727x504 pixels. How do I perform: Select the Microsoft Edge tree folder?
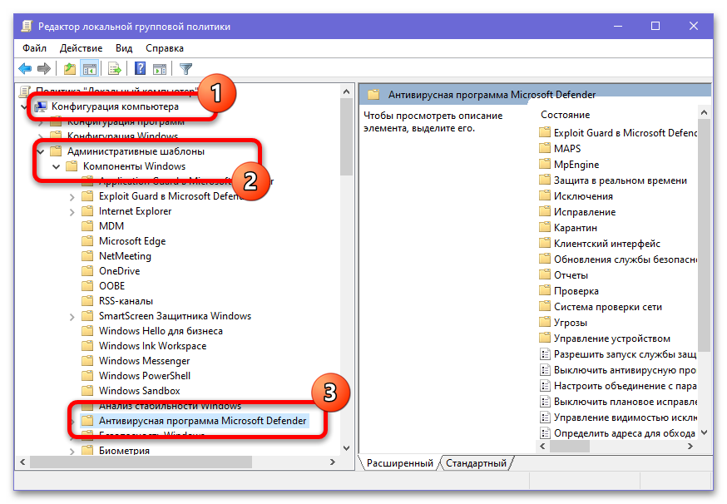[132, 241]
